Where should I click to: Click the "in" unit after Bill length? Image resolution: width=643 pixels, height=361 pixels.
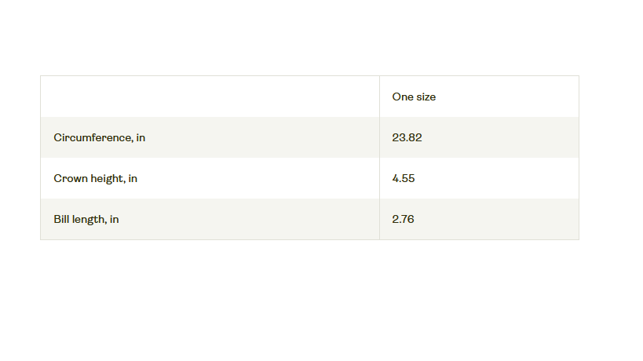pyautogui.click(x=115, y=219)
